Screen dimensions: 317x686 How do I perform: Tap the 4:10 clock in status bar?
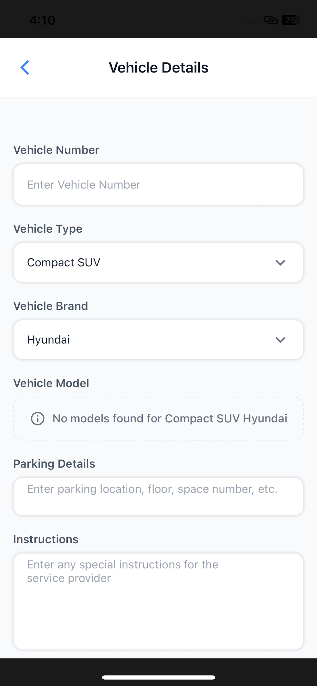coord(42,20)
